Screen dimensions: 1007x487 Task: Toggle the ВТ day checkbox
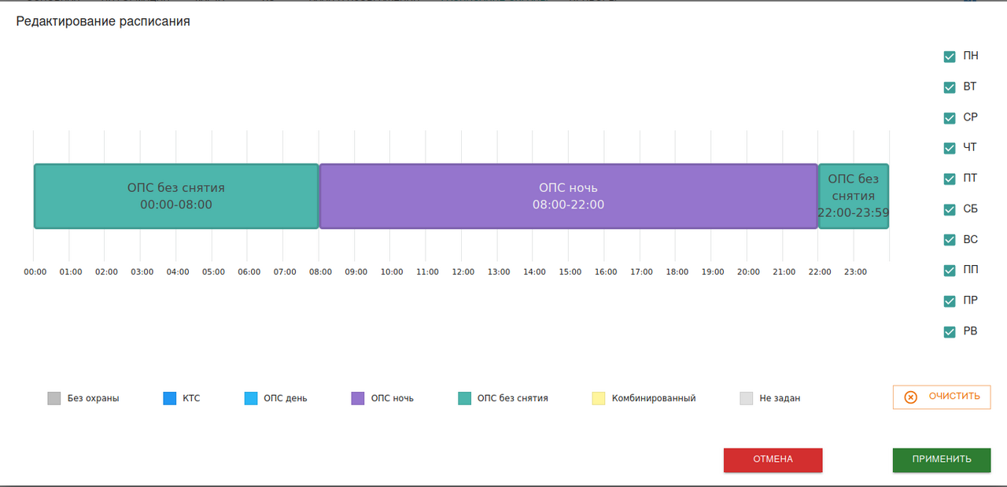pyautogui.click(x=950, y=87)
